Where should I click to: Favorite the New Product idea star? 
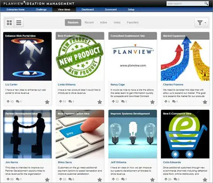pos(100,102)
